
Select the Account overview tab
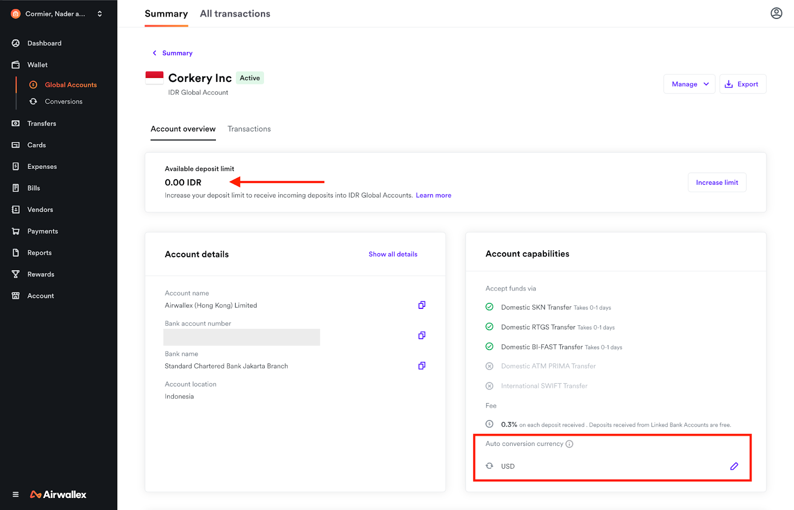coord(183,129)
